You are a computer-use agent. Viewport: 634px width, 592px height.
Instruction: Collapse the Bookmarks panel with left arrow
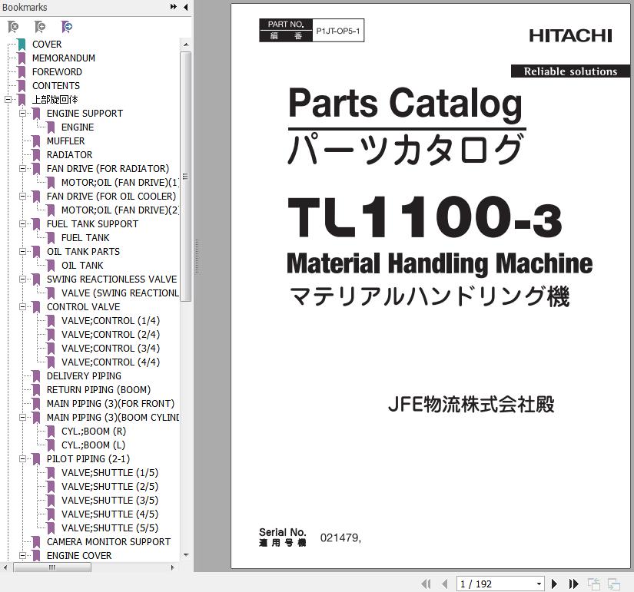click(x=185, y=8)
